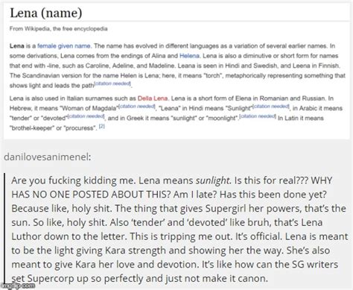This screenshot has height=290, width=353.
Task: Select the bold "Lena" opening the article
Action: click(x=17, y=46)
